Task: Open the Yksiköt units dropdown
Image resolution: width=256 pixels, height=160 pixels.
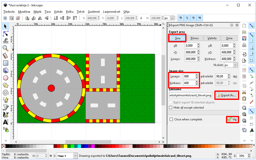Action: [x=231, y=65]
